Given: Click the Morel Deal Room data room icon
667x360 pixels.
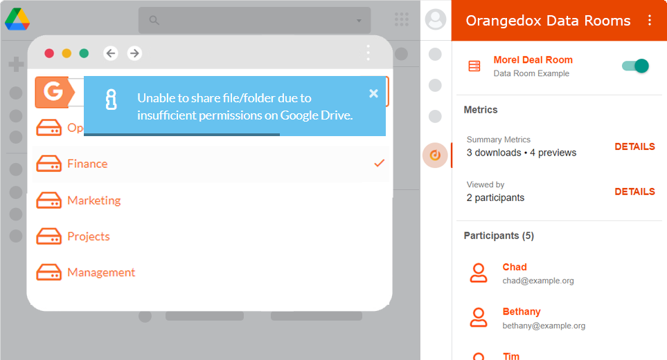Looking at the screenshot, I should tap(474, 66).
